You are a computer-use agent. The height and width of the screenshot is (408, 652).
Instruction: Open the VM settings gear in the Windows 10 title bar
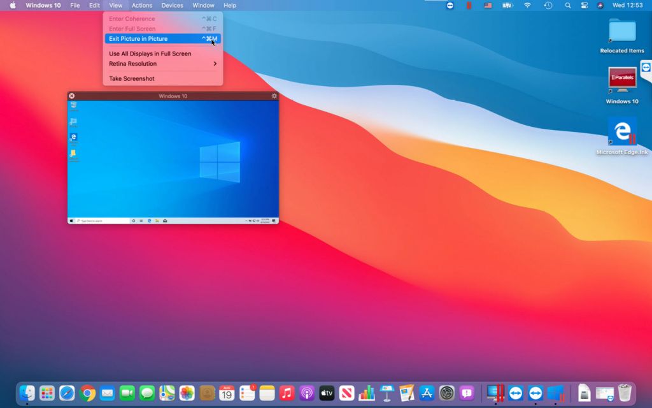[274, 96]
